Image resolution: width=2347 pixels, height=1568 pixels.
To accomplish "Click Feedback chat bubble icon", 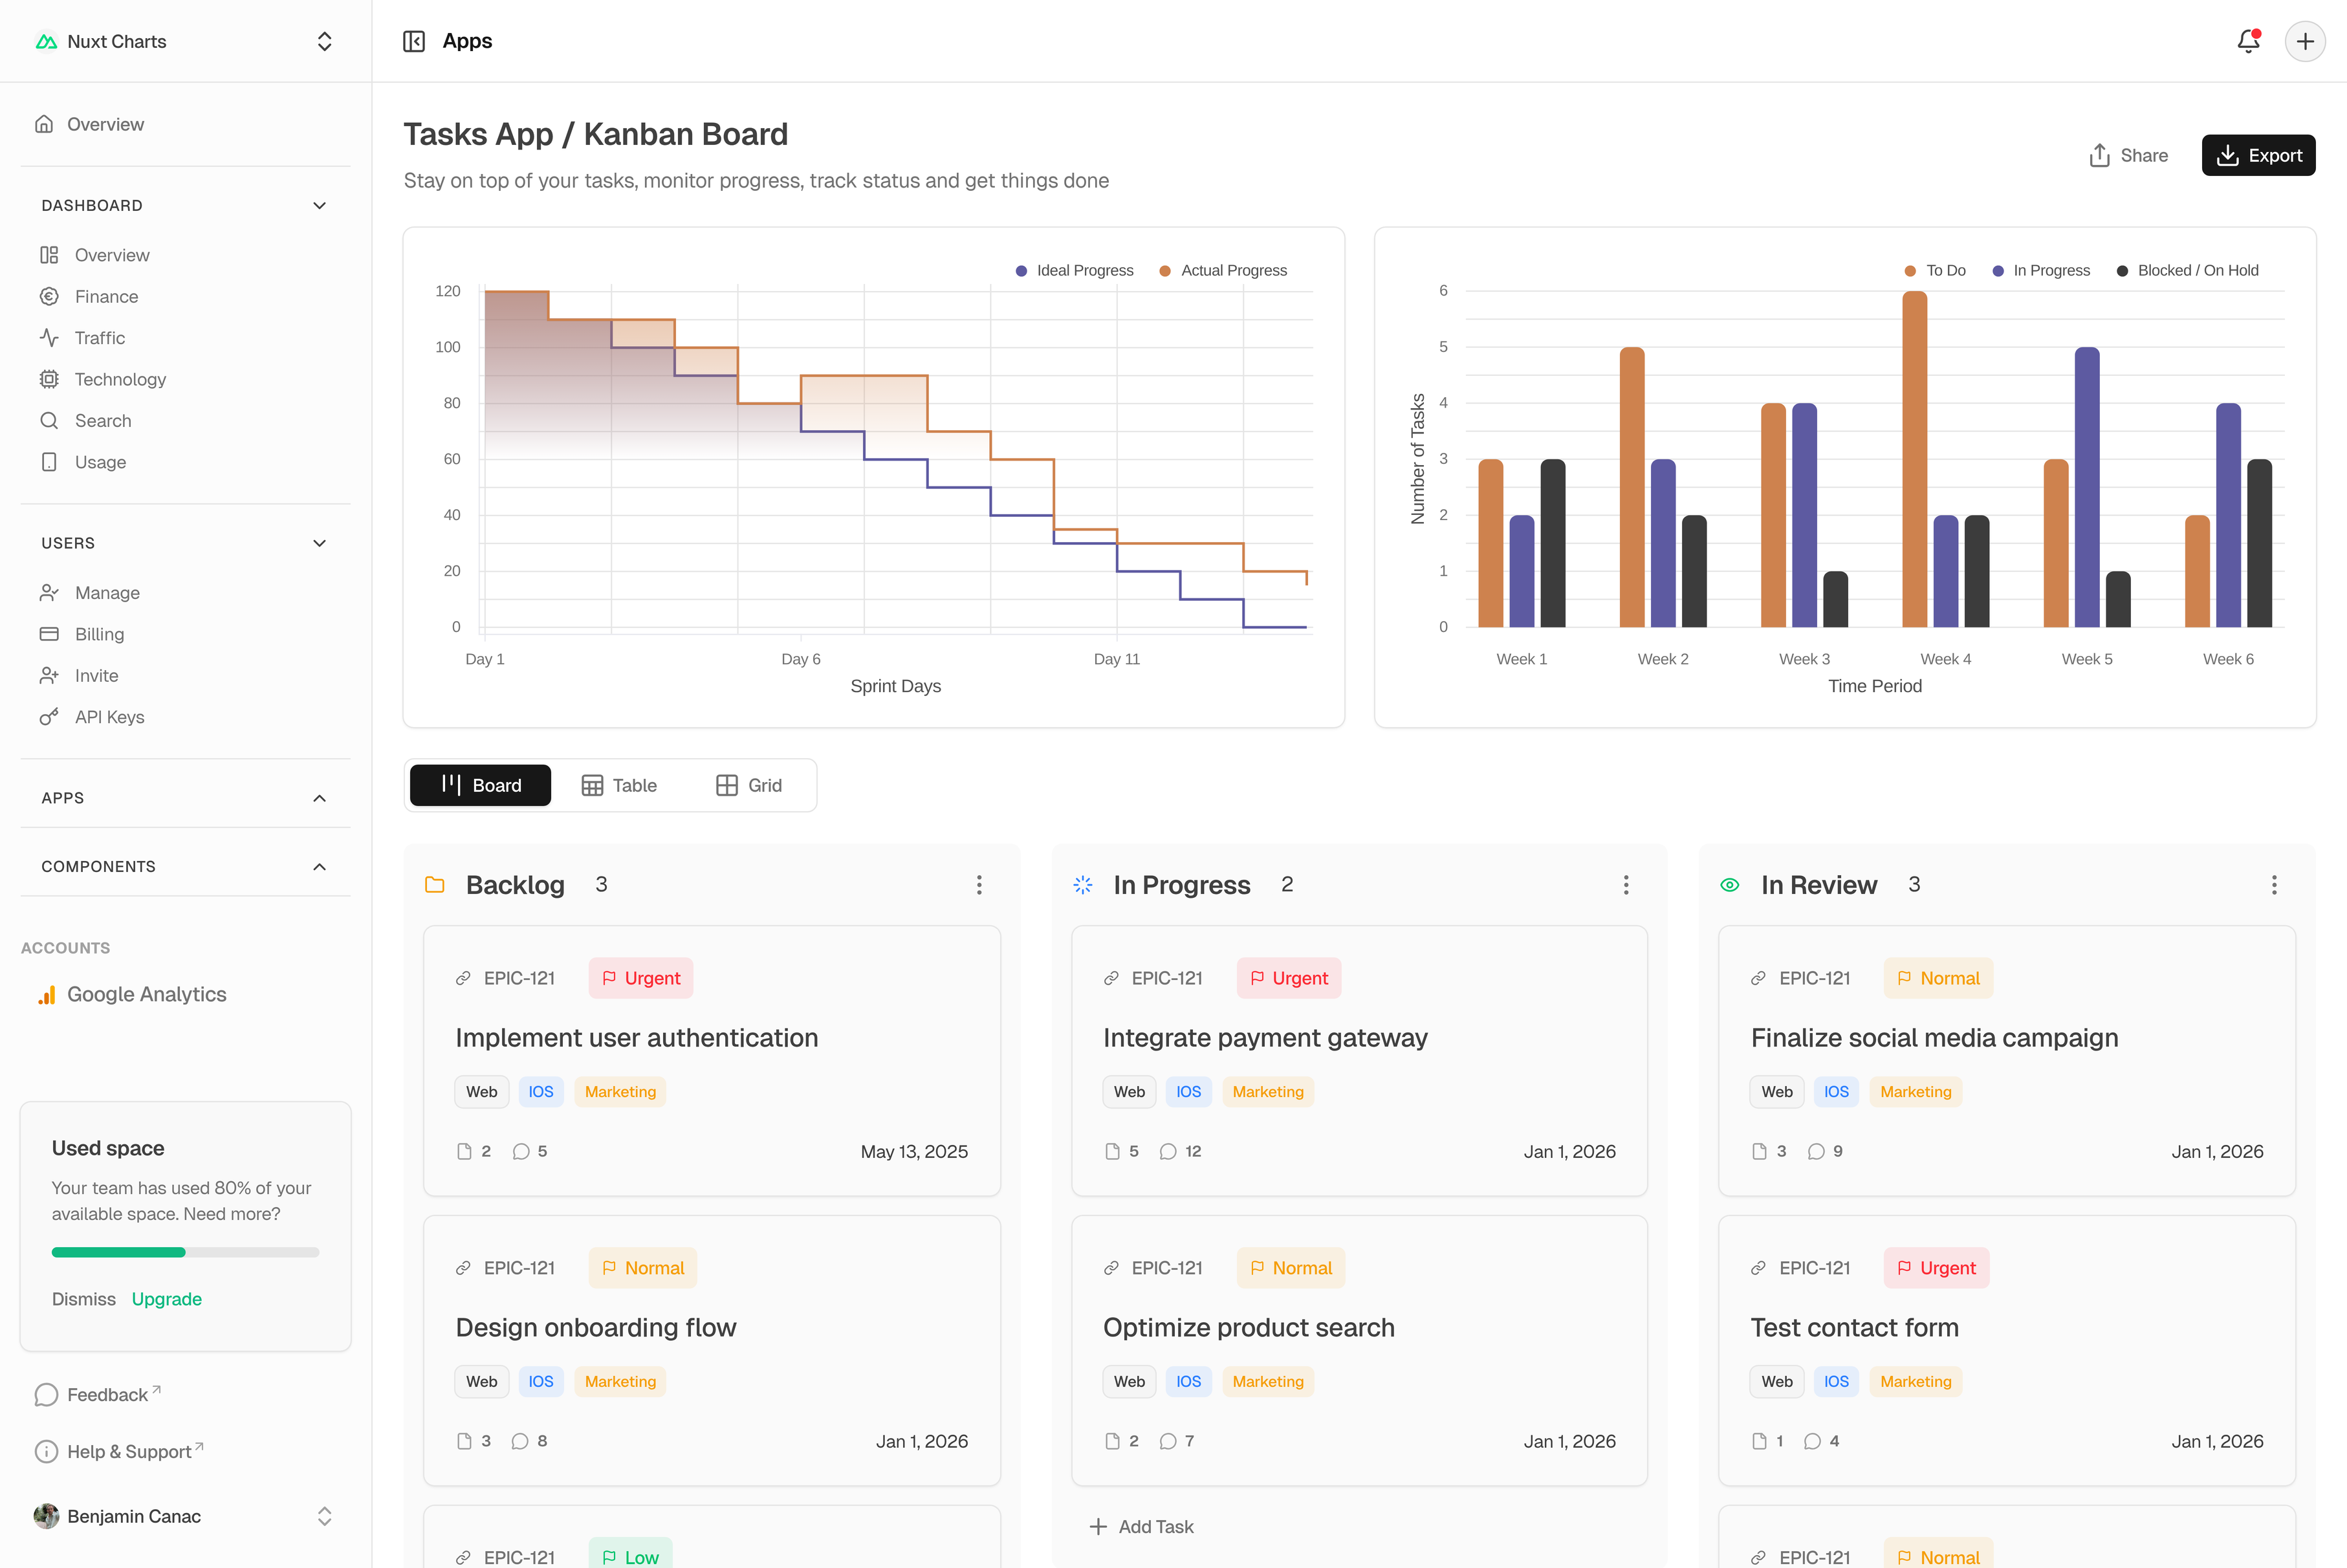I will point(46,1395).
